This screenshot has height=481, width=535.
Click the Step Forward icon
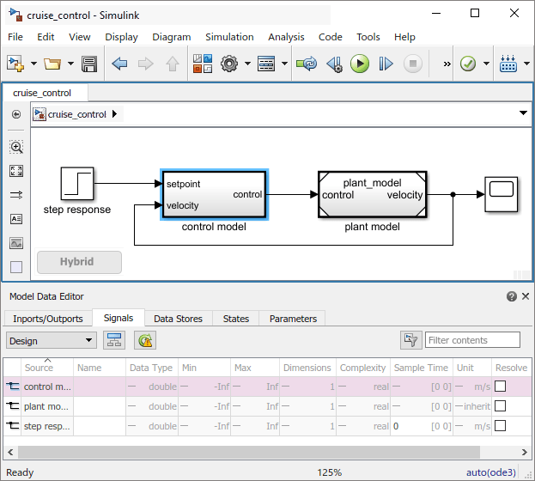click(386, 64)
